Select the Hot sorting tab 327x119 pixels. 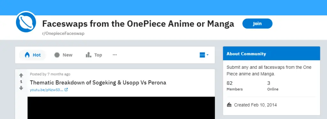click(x=33, y=55)
